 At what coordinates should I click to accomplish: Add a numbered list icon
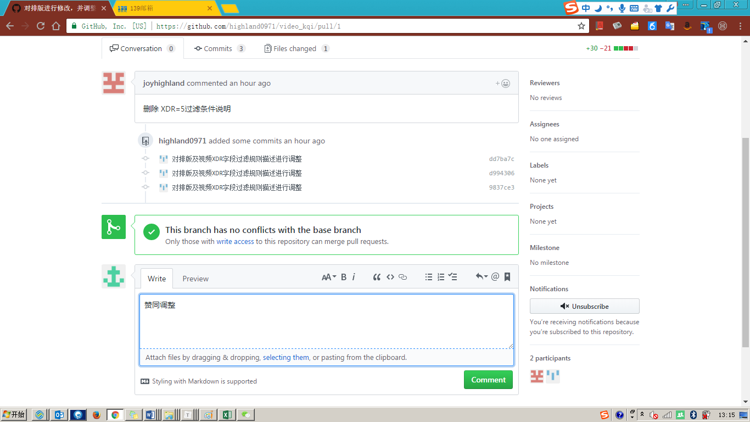click(x=441, y=277)
